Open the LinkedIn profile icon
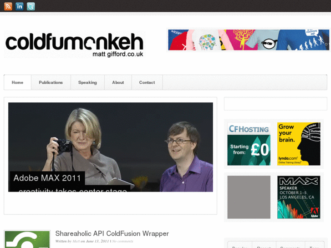Screen dimensions: 331x248 point(20,6)
